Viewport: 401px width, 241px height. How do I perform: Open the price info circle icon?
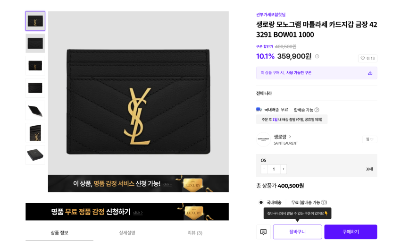click(x=317, y=56)
